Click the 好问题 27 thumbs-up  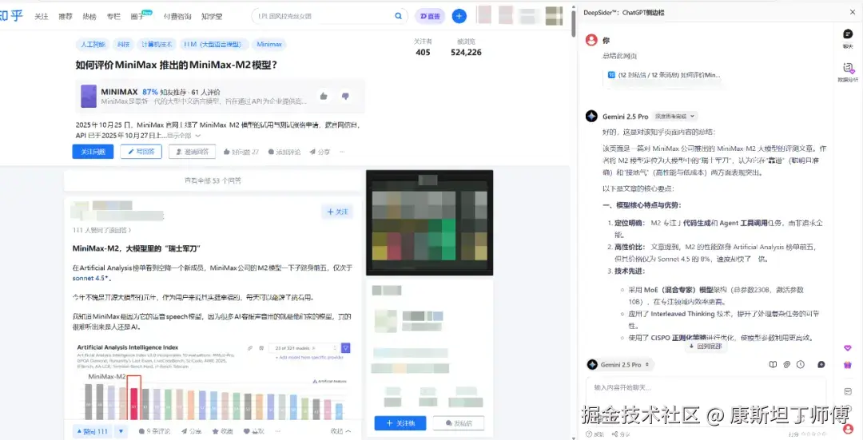point(241,152)
